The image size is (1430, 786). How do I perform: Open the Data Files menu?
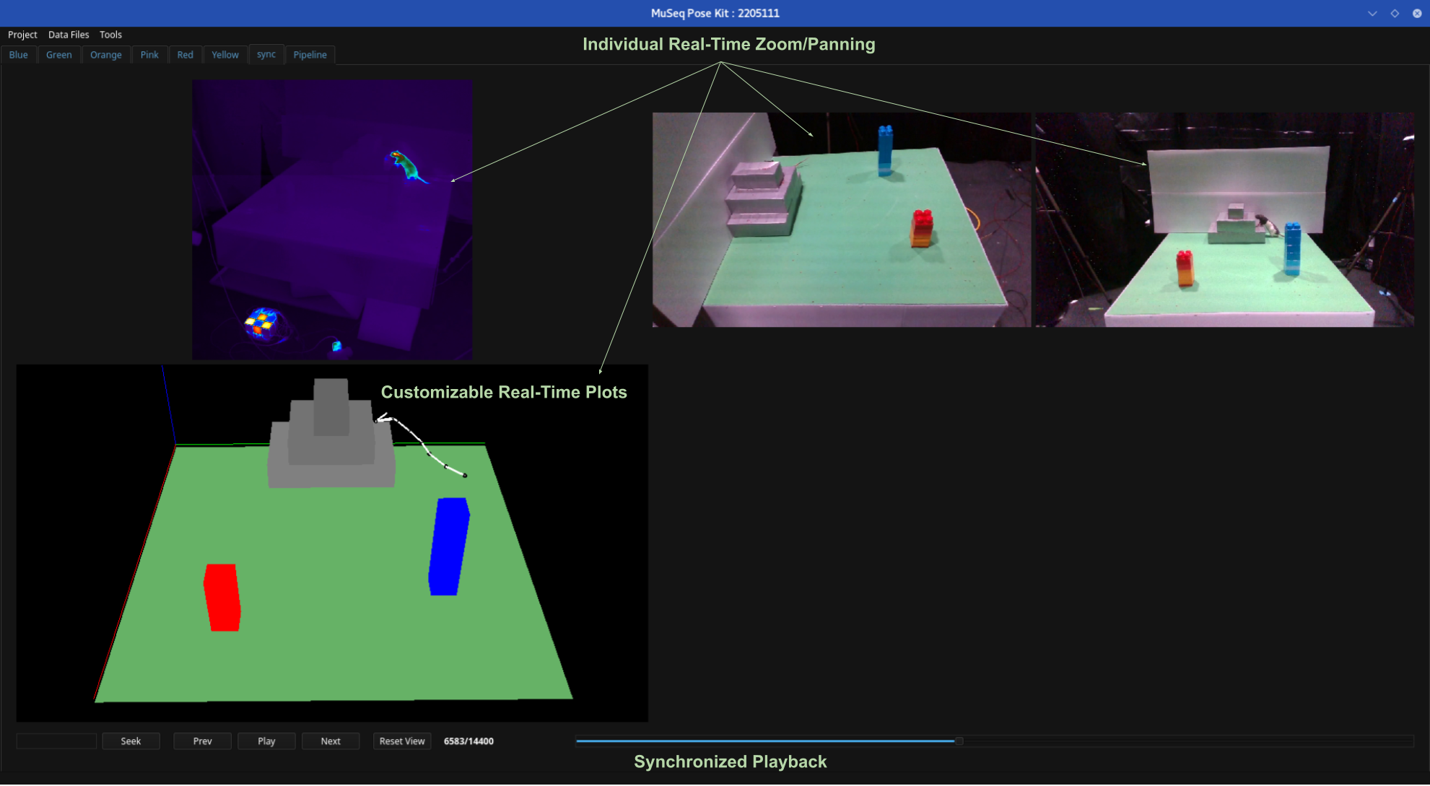[69, 35]
